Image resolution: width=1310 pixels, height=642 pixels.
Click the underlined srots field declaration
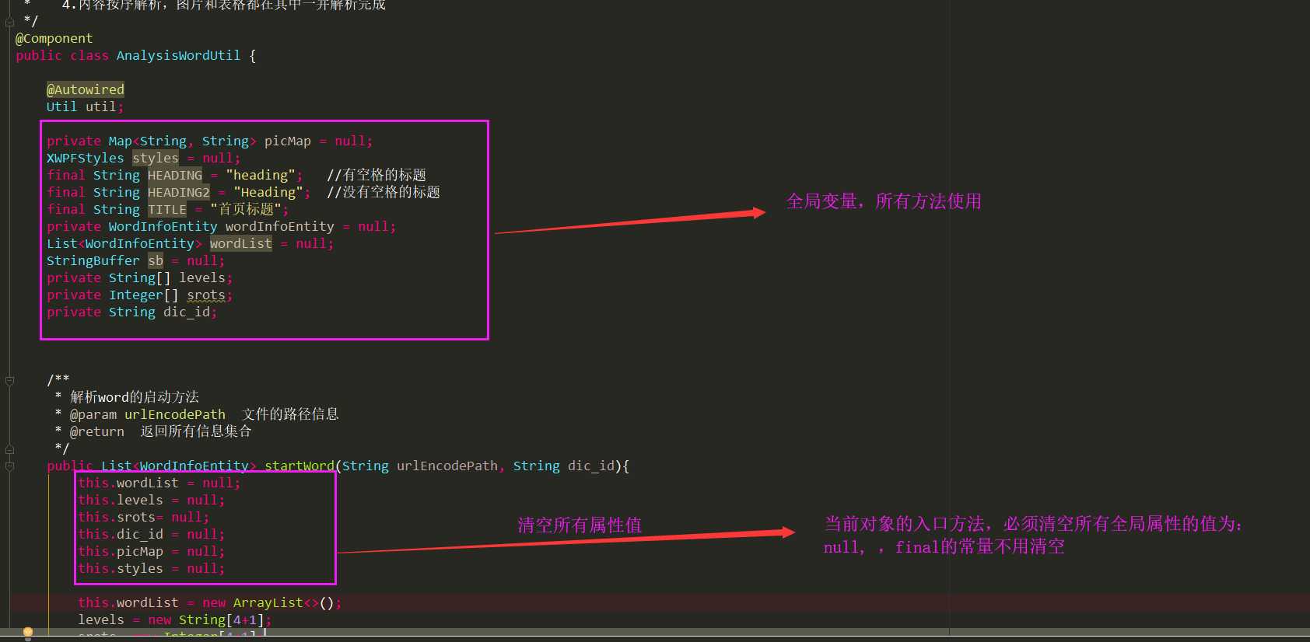(x=205, y=295)
